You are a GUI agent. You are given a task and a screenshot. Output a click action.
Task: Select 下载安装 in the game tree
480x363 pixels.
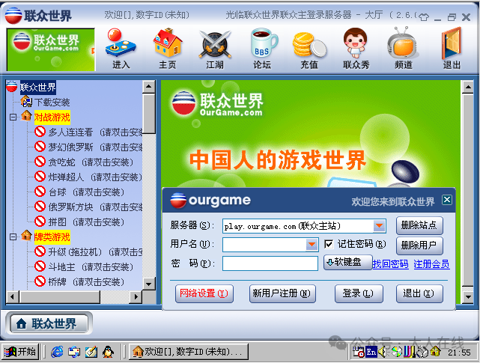tap(52, 102)
